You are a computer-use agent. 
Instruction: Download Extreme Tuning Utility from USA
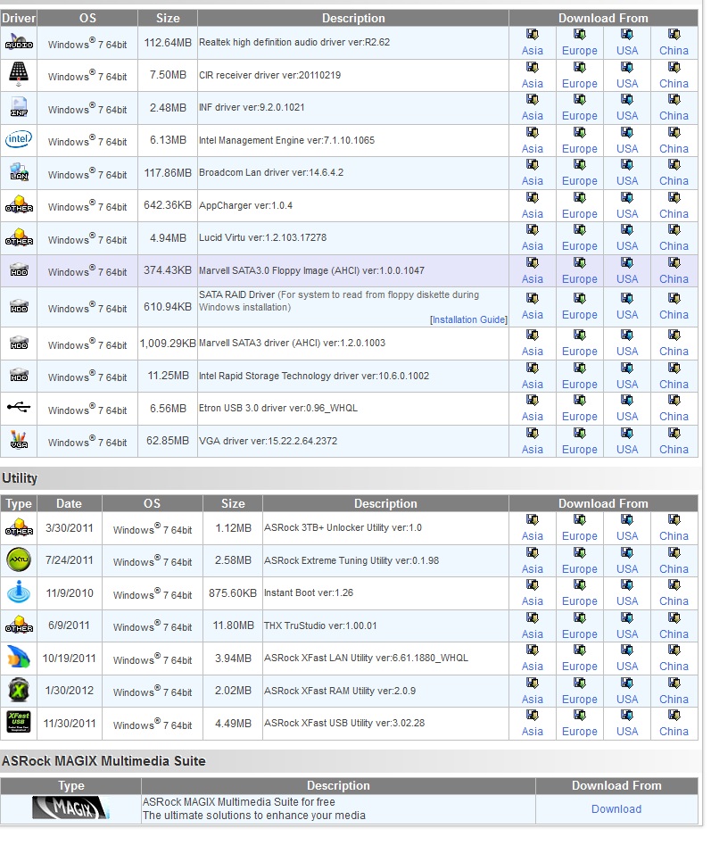pos(627,569)
